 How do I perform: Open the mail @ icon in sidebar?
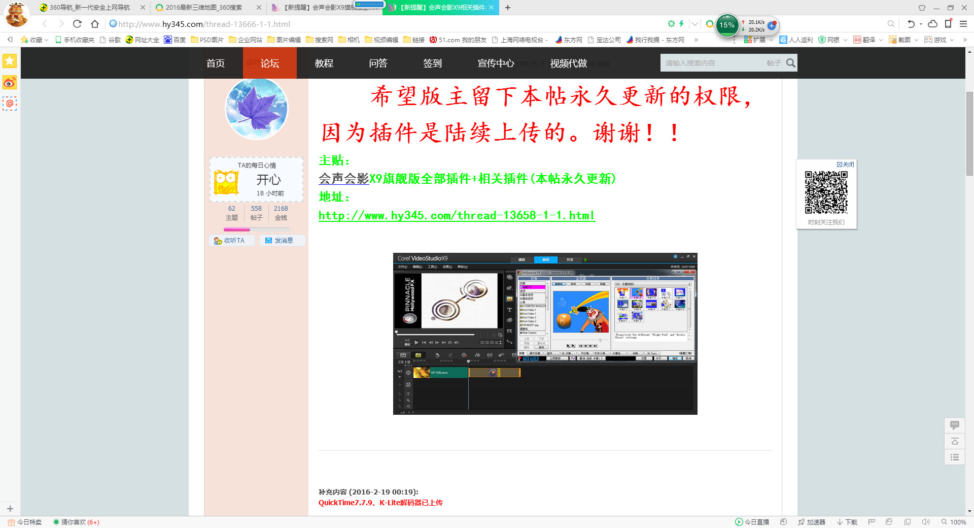pos(10,104)
